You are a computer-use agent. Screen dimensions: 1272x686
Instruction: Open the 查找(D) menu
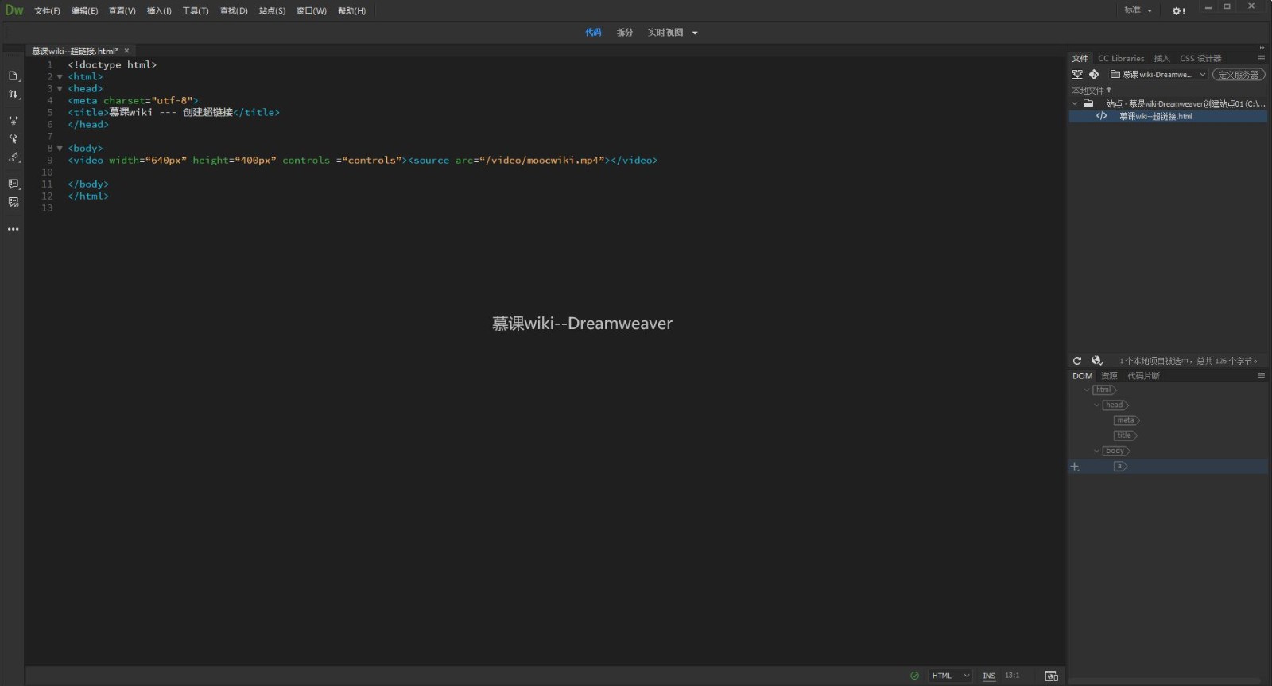pyautogui.click(x=234, y=10)
